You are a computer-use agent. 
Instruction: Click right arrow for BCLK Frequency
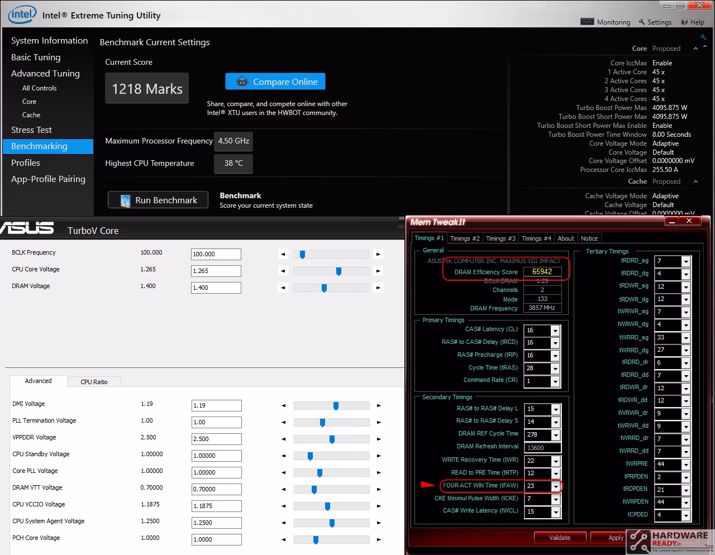pyautogui.click(x=378, y=254)
